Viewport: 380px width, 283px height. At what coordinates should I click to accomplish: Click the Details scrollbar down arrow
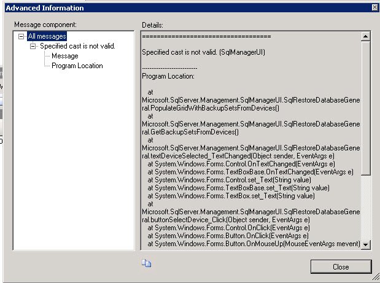point(365,244)
